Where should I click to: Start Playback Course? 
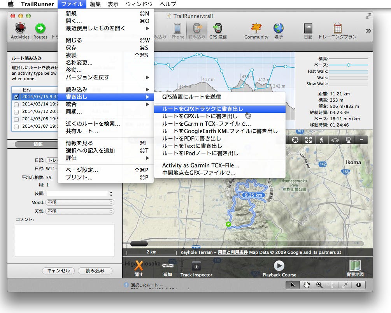[279, 266]
